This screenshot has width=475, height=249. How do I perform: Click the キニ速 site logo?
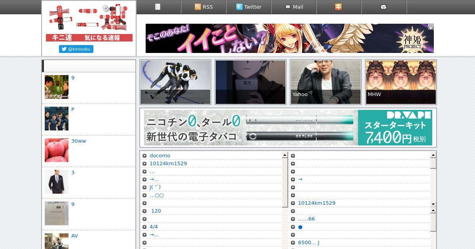[x=89, y=23]
